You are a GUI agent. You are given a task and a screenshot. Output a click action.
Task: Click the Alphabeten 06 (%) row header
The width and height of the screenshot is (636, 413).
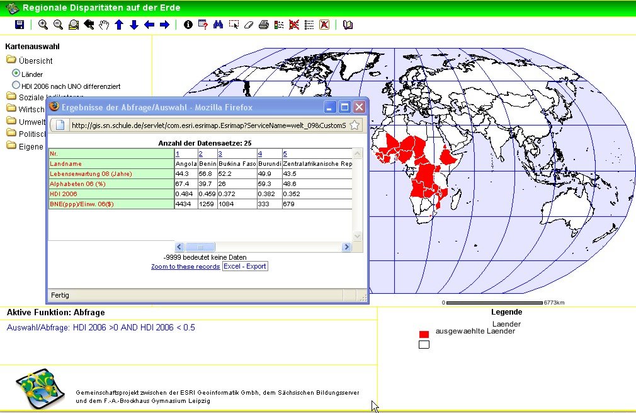111,184
